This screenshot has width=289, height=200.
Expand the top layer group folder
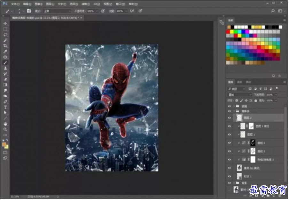(x=234, y=106)
